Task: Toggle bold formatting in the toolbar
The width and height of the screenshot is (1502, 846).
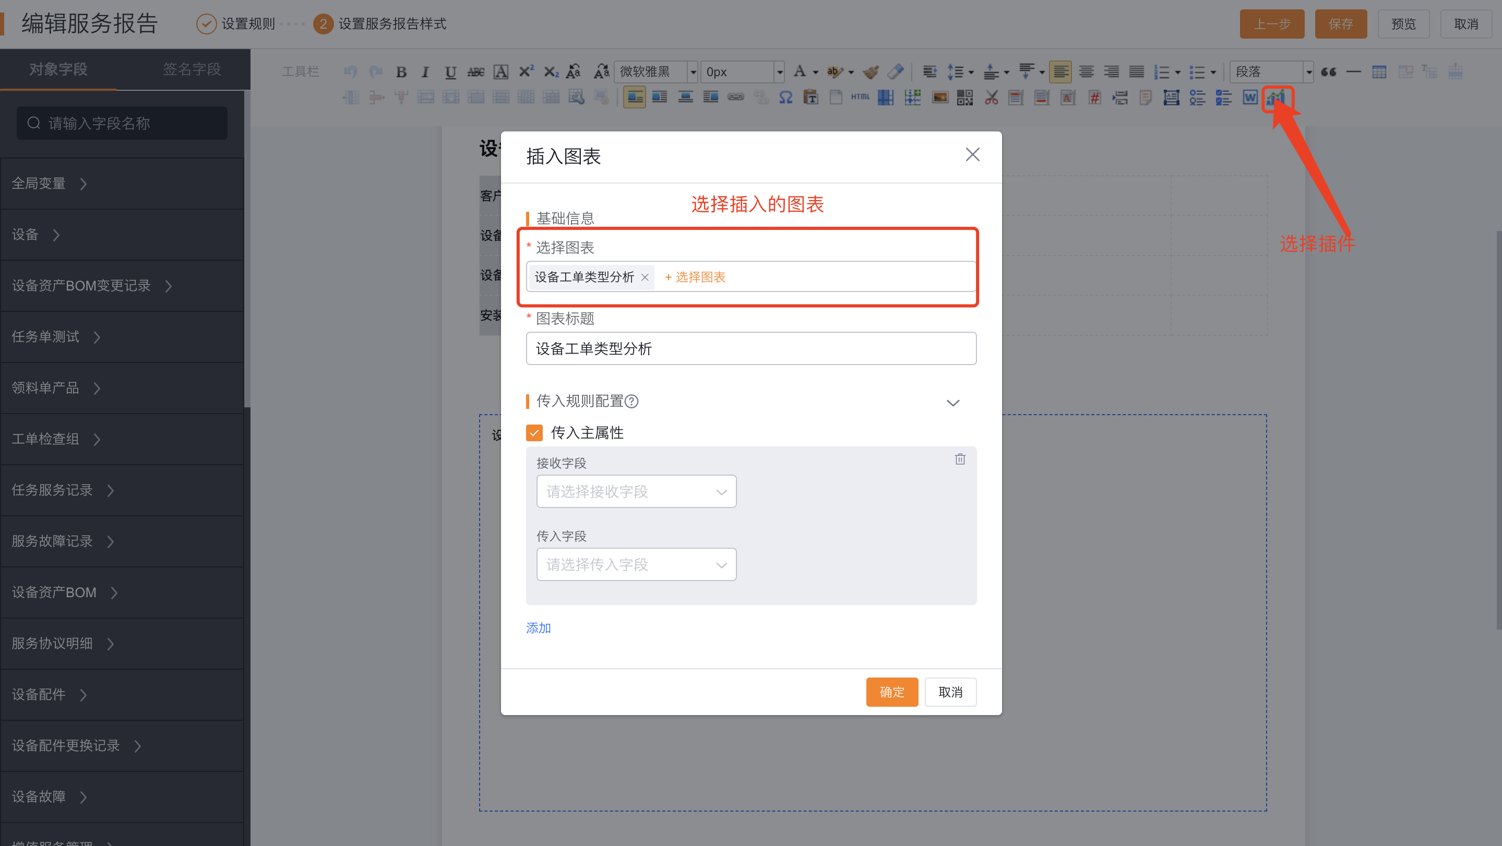Action: (x=401, y=71)
